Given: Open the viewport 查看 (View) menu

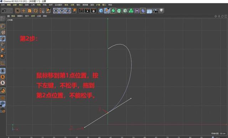Looking at the screenshot, I should pos(13,16).
